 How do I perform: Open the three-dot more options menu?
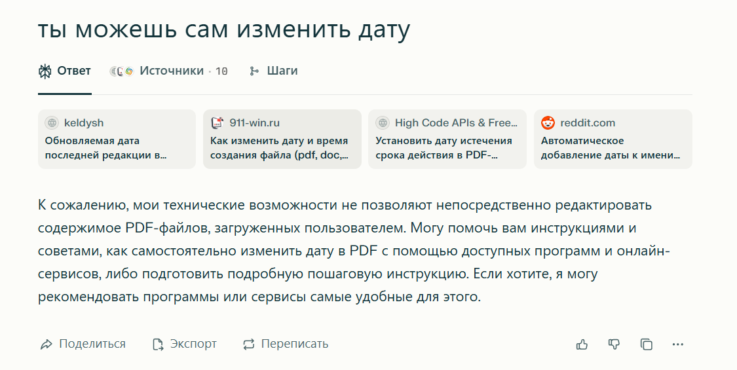click(x=678, y=344)
